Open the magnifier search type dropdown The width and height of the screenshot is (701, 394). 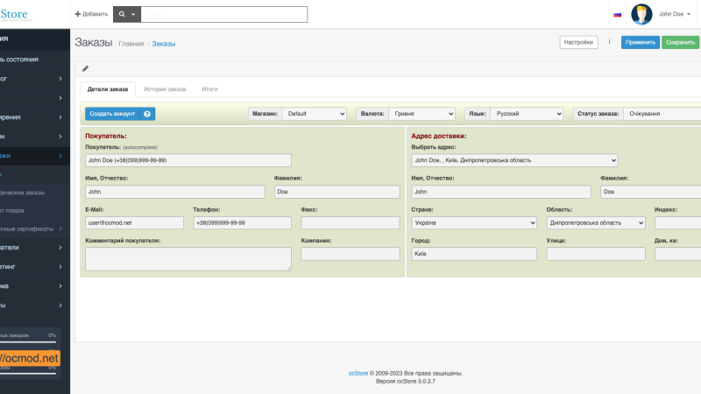pos(127,14)
